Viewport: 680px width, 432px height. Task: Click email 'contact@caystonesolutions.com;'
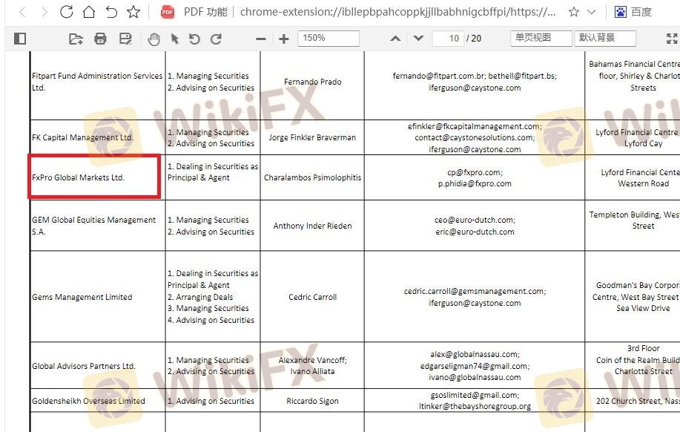point(475,137)
